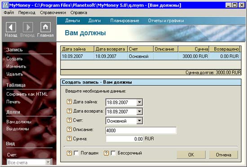Click the Описание column header

tap(166, 49)
